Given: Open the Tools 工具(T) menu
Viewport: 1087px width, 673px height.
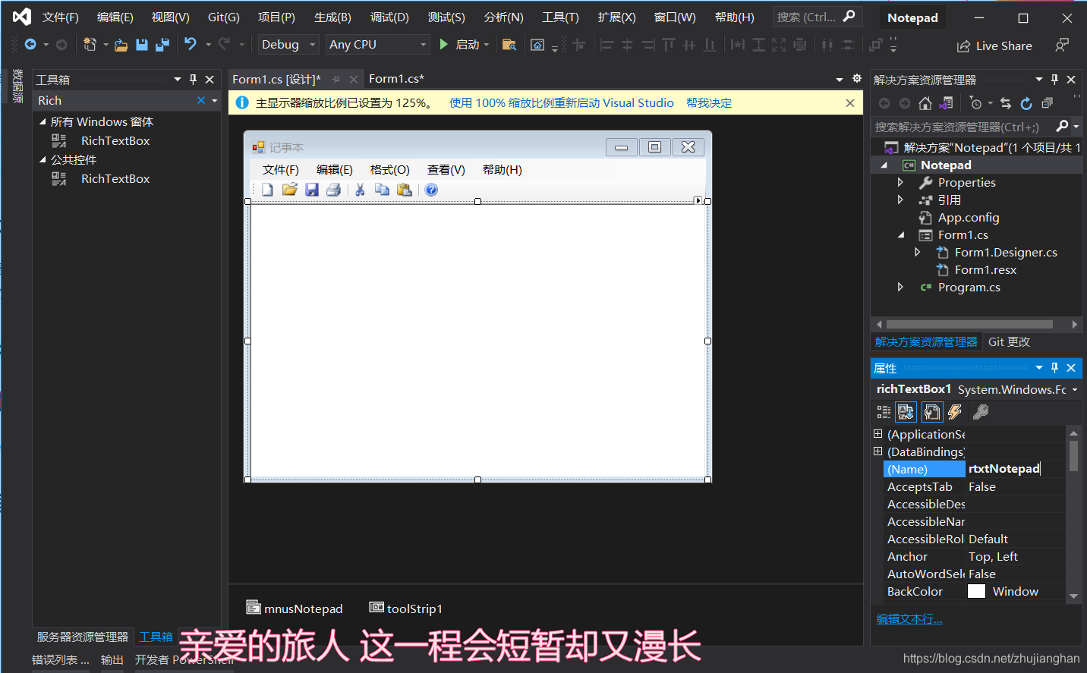Looking at the screenshot, I should coord(560,17).
